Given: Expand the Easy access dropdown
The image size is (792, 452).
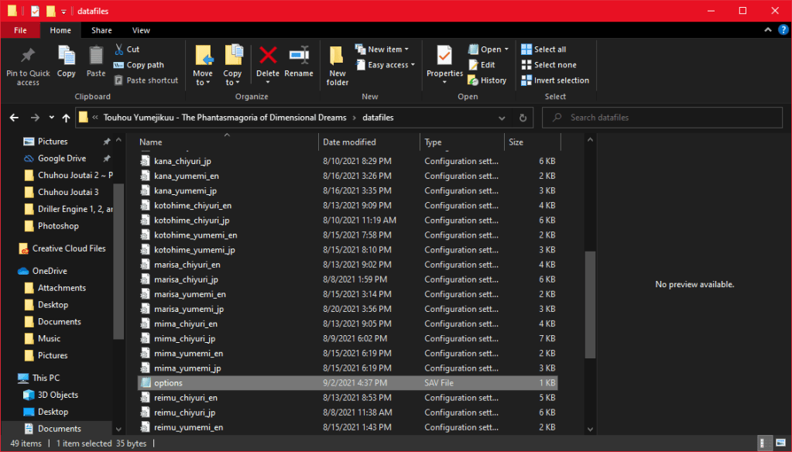Looking at the screenshot, I should pos(389,65).
